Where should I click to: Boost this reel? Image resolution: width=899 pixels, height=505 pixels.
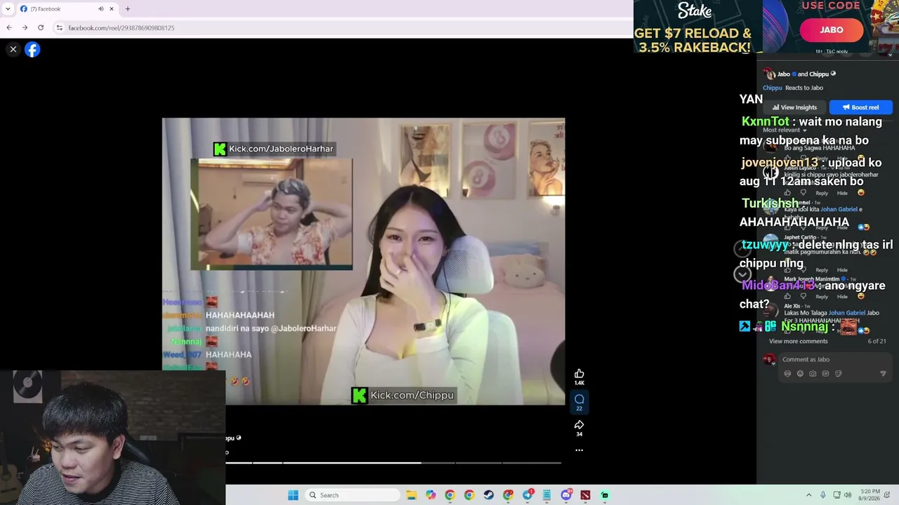[860, 107]
